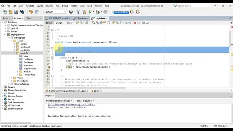Click the Clean and Build Project icon

pyautogui.click(x=84, y=12)
